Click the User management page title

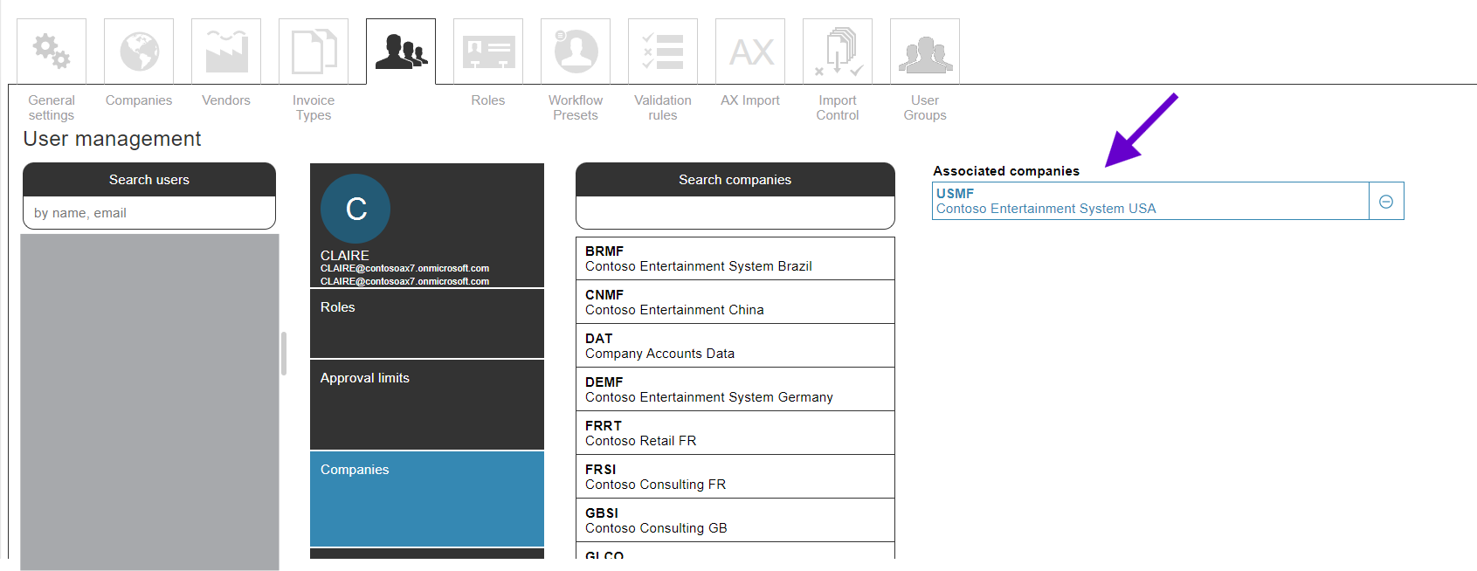[112, 139]
